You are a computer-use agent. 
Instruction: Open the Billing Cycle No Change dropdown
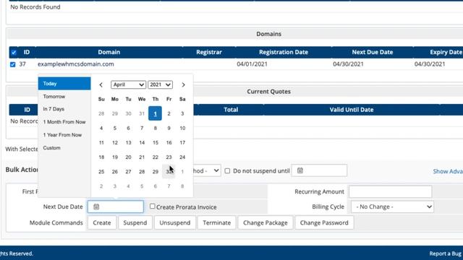click(x=392, y=207)
